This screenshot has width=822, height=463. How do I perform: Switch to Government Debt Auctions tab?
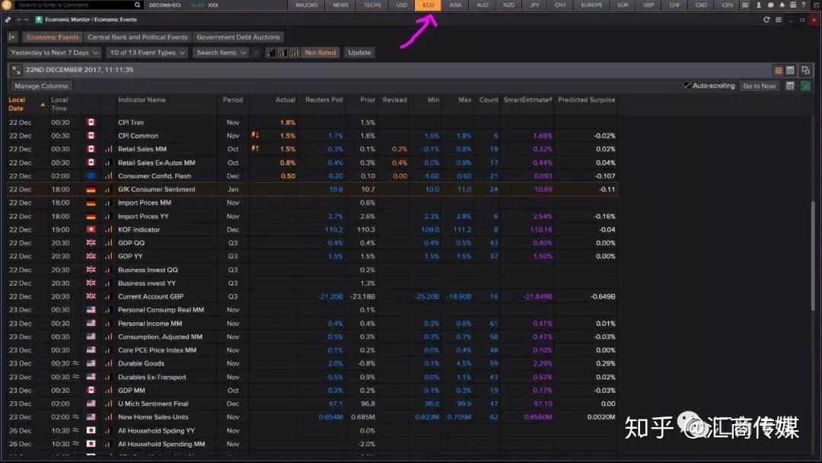pos(238,37)
